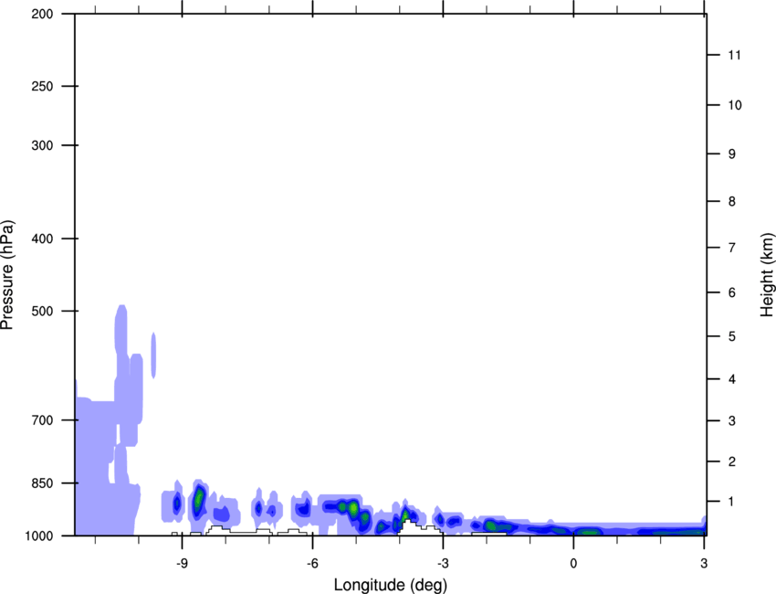Click the 200 pressure tick label
Image resolution: width=776 pixels, height=594 pixels.
pyautogui.click(x=43, y=14)
